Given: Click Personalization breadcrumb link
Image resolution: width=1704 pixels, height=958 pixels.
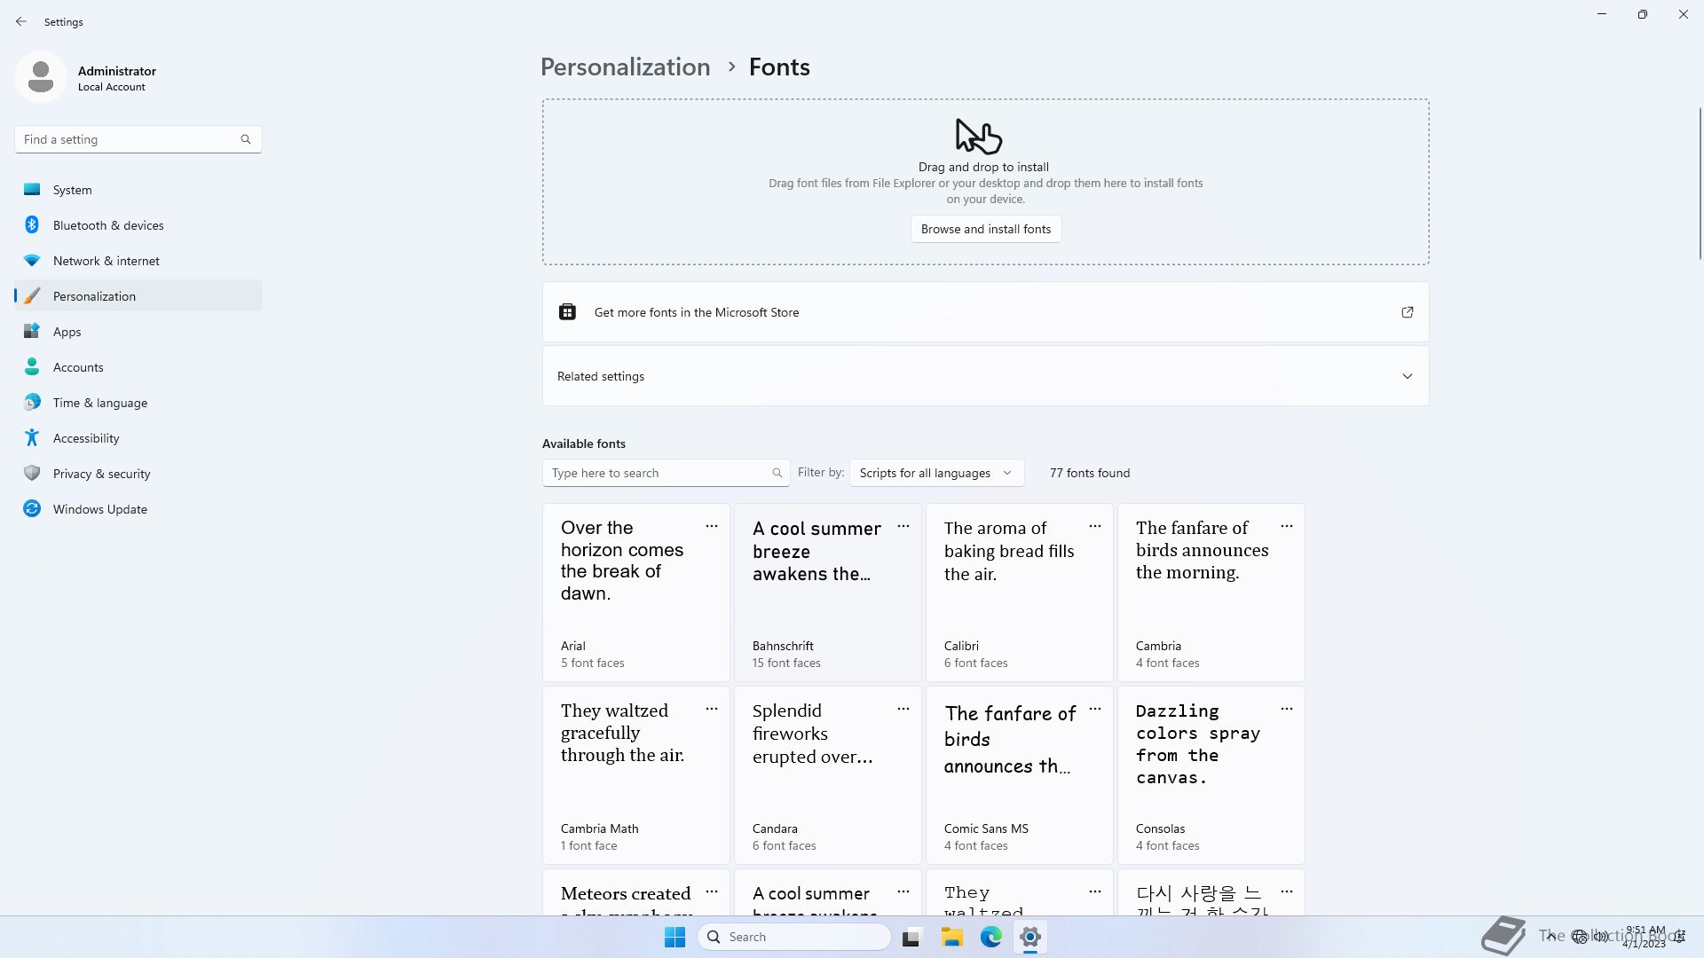Looking at the screenshot, I should [625, 67].
